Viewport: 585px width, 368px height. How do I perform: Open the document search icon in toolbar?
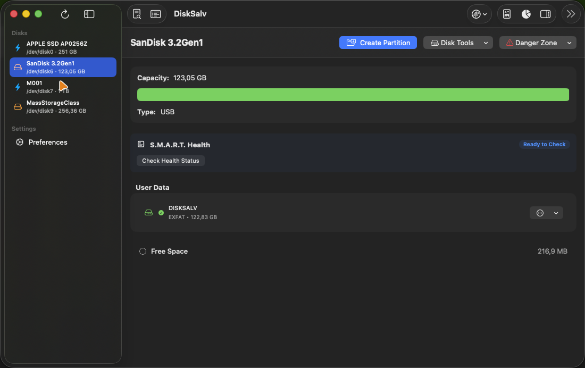(137, 14)
